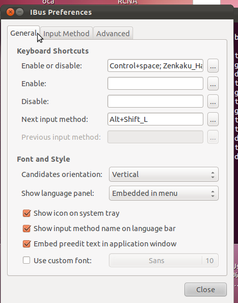Click the "Candidates orientation:" label
Viewport: 238px width, 303px height.
(62, 174)
